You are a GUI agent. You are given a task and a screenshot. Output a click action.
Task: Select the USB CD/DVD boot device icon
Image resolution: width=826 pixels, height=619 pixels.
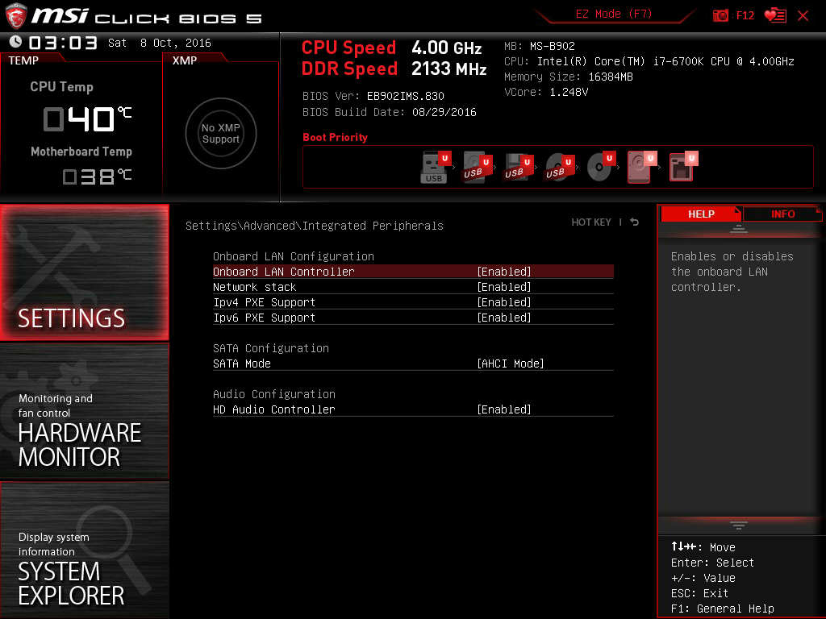(560, 167)
